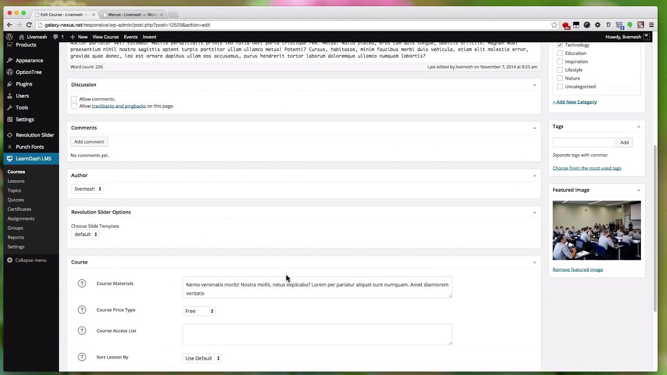This screenshot has width=667, height=375.
Task: Click the Livemesh home icon in the admin bar
Action: 21,37
